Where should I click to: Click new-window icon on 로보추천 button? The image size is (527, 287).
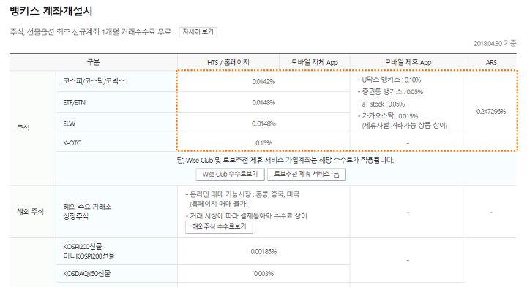(x=337, y=175)
